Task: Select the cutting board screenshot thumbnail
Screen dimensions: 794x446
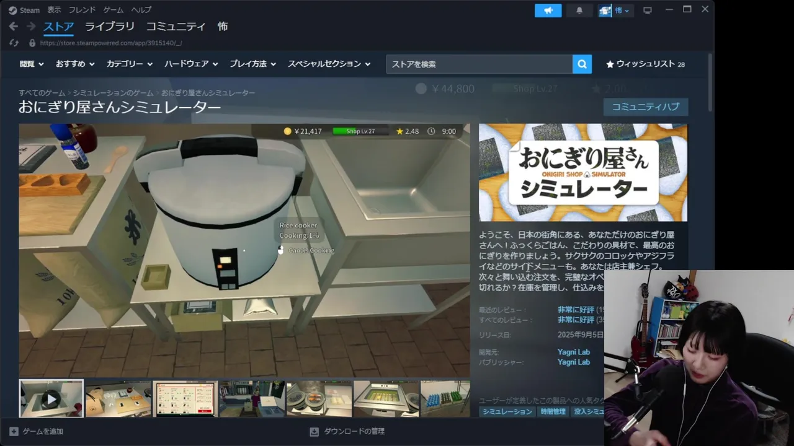Action: pyautogui.click(x=118, y=399)
